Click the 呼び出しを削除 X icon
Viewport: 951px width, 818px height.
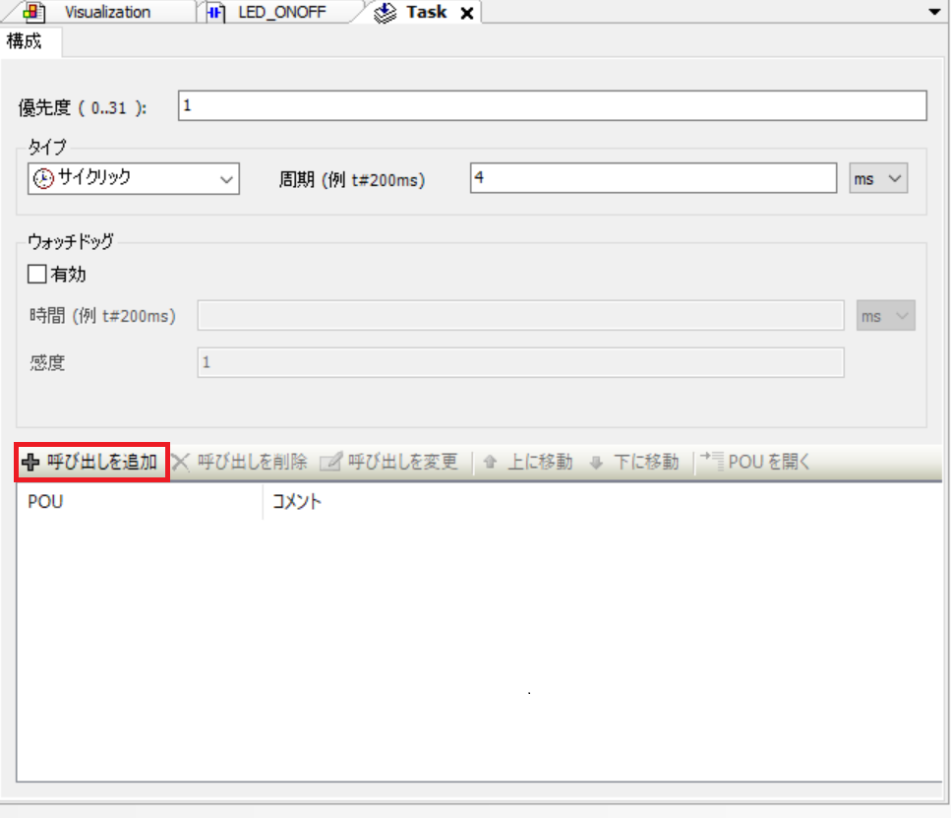tap(181, 463)
